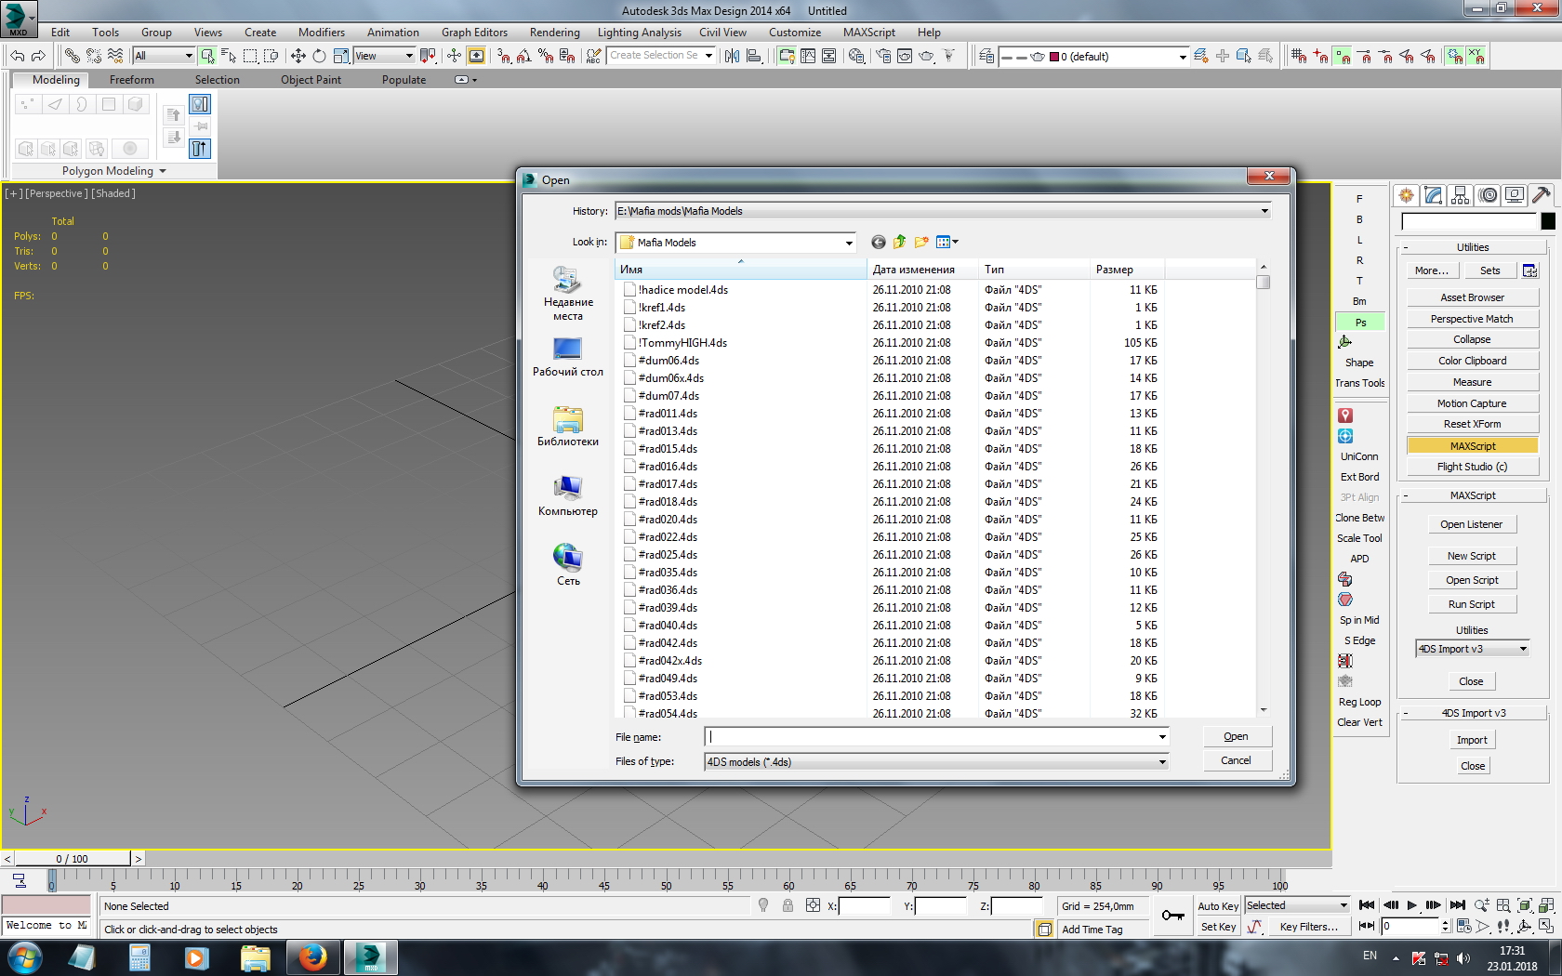Toggle Auto Key mode
The width and height of the screenshot is (1562, 976).
[1218, 906]
